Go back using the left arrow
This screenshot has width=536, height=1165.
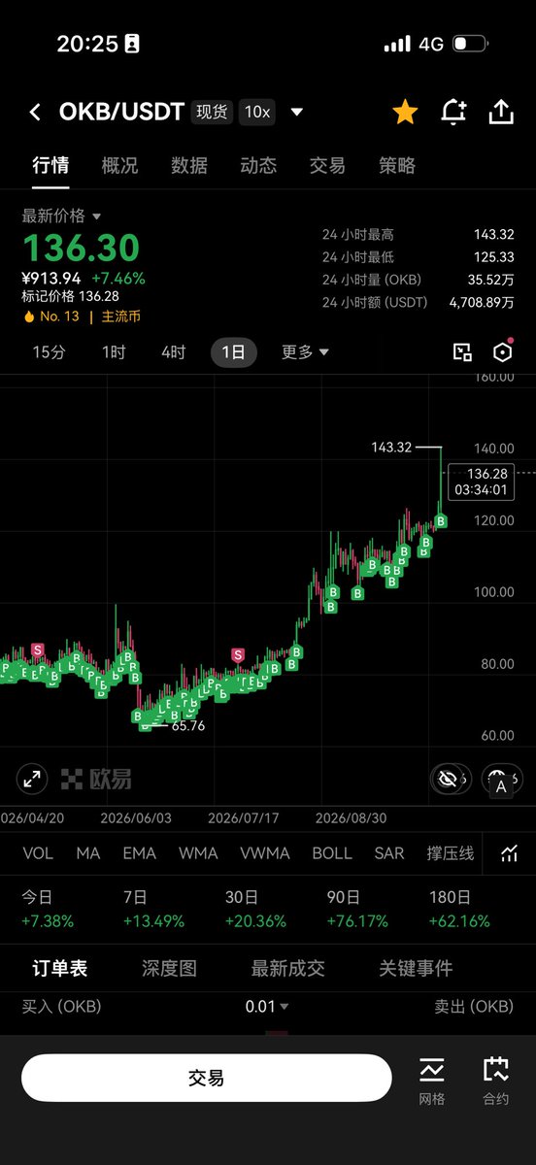(35, 113)
